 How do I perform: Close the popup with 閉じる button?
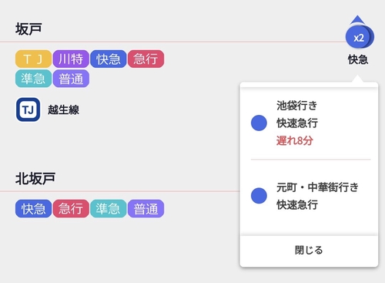[x=309, y=250]
